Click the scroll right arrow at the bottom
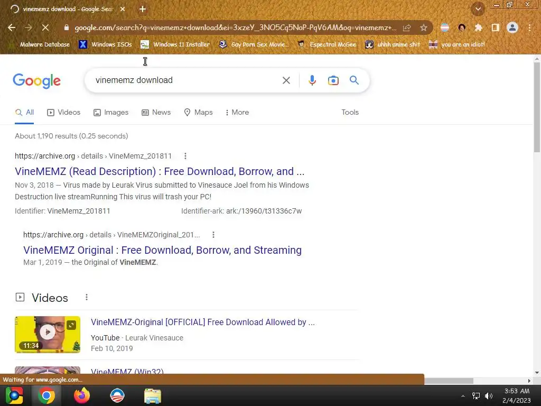The width and height of the screenshot is (541, 406). [529, 381]
